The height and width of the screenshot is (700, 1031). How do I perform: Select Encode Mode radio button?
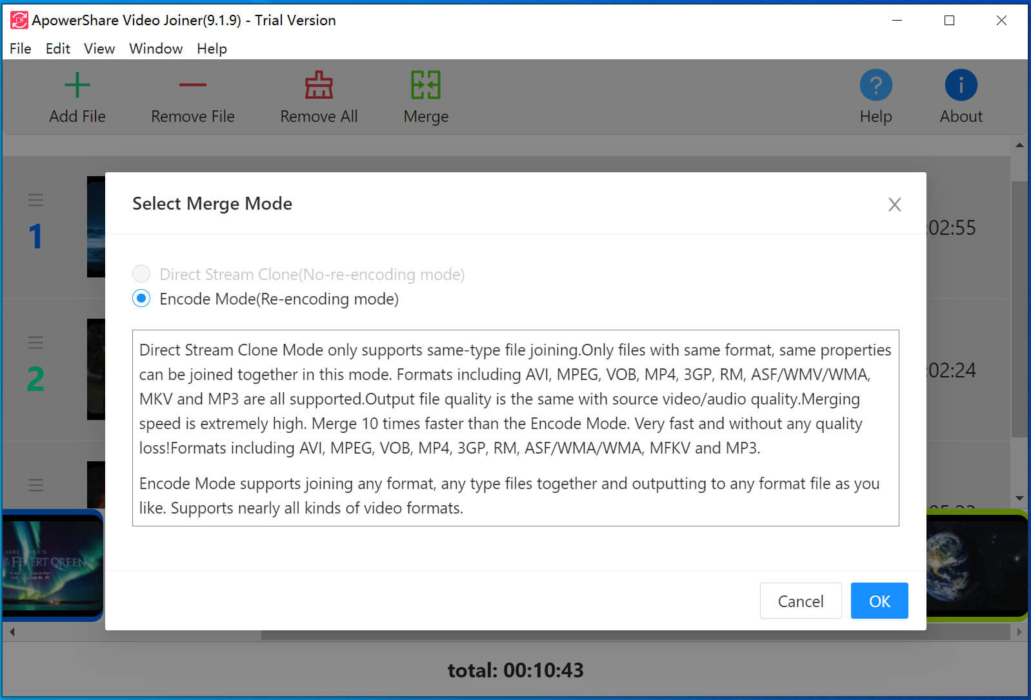[141, 299]
